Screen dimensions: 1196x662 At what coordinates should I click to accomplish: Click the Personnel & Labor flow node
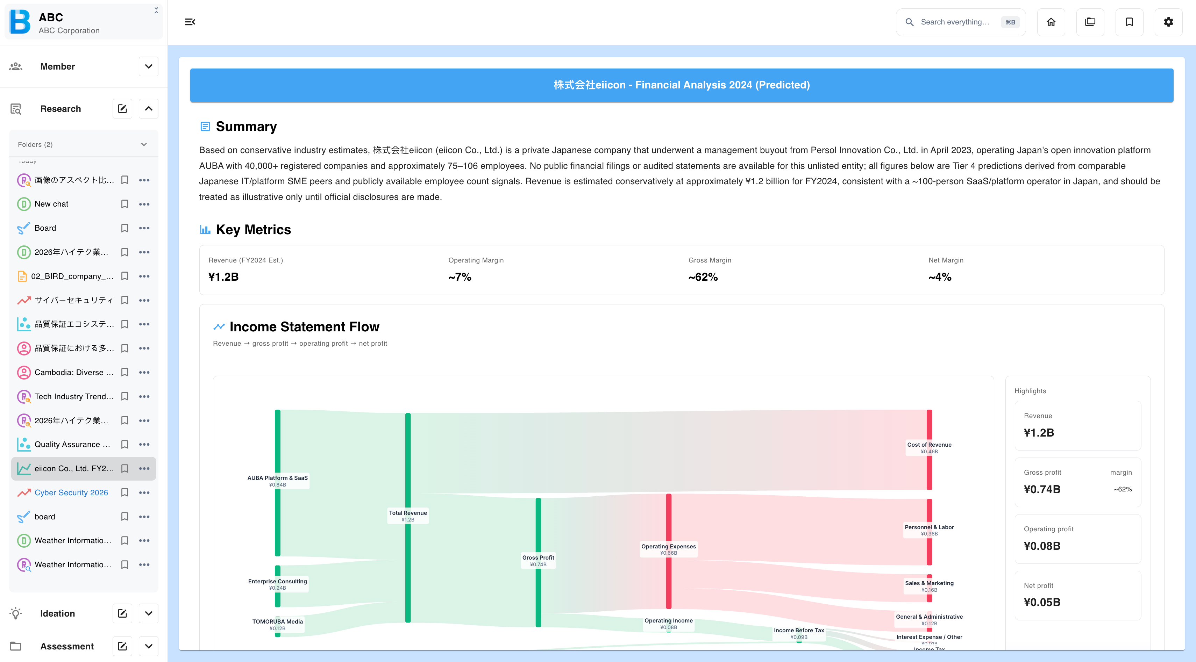pos(929,532)
